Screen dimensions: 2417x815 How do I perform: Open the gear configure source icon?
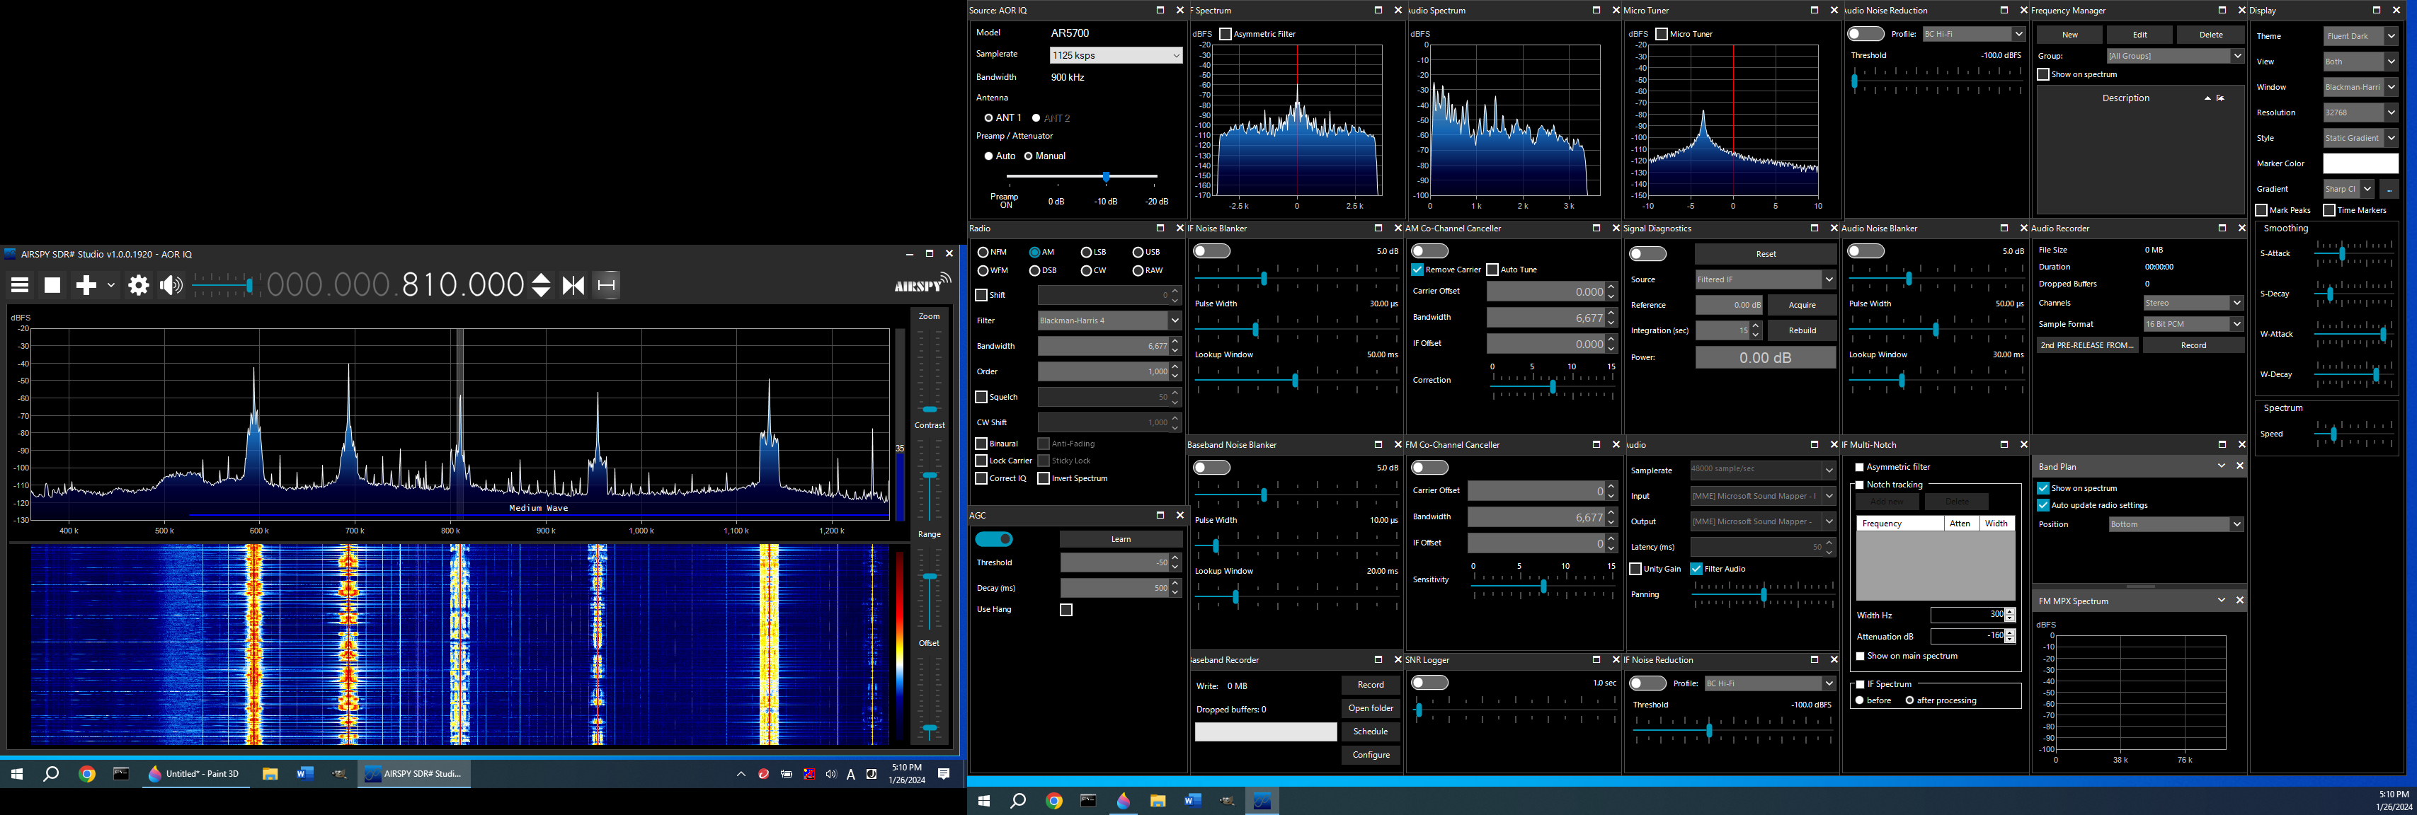pyautogui.click(x=139, y=285)
